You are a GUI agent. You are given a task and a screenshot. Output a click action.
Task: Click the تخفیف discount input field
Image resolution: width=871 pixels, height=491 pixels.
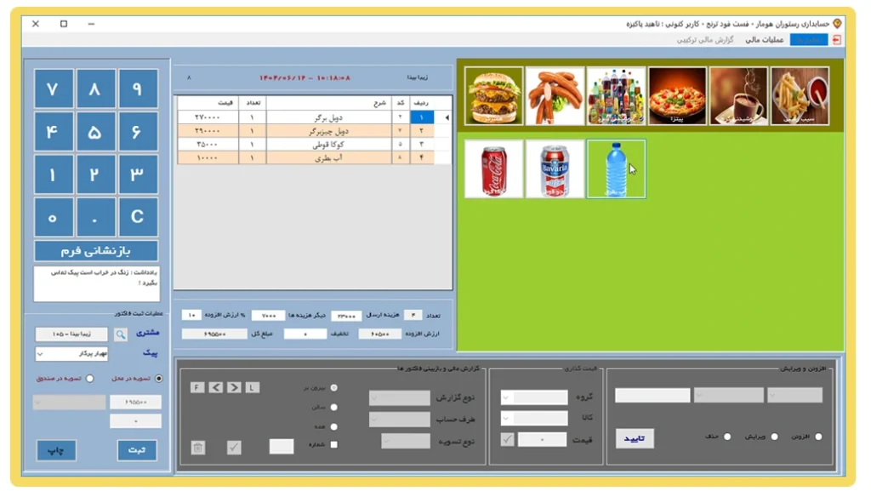pyautogui.click(x=305, y=334)
